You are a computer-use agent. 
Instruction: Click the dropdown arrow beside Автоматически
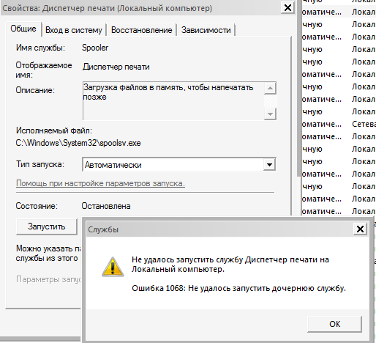[x=269, y=165]
